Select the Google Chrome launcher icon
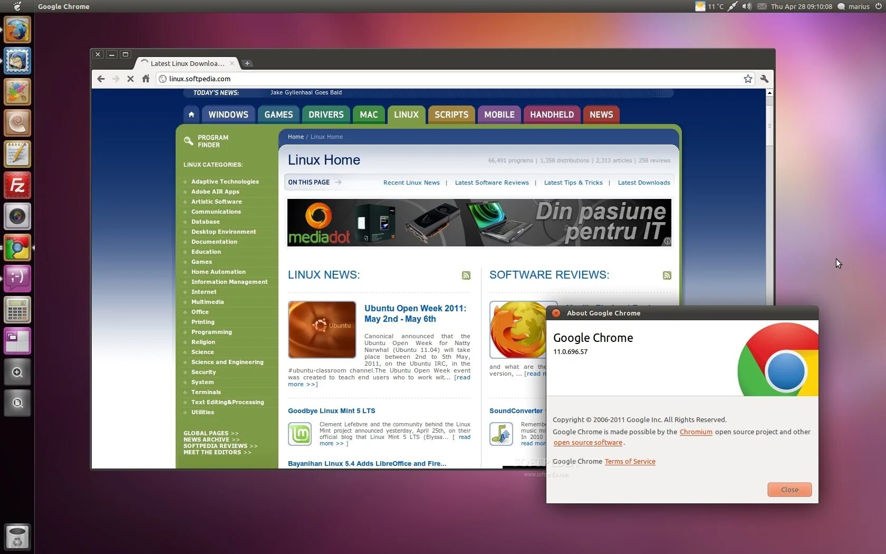886x554 pixels. pyautogui.click(x=17, y=247)
